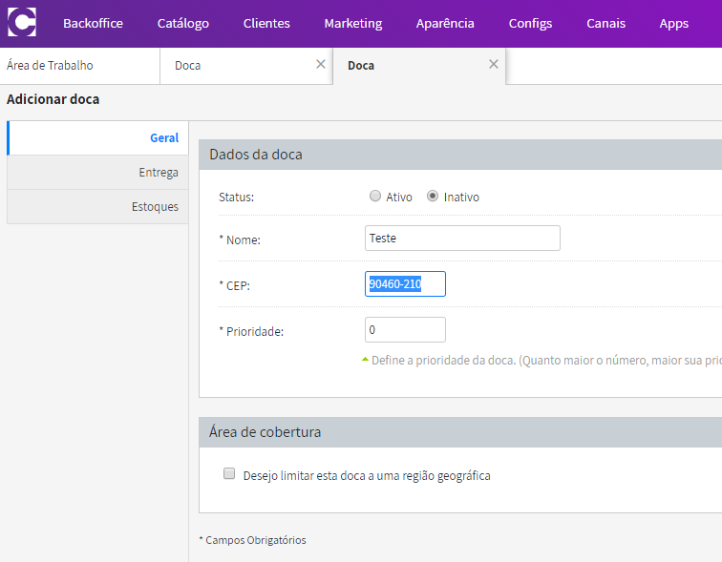Go to the Estoques side section

98,207
